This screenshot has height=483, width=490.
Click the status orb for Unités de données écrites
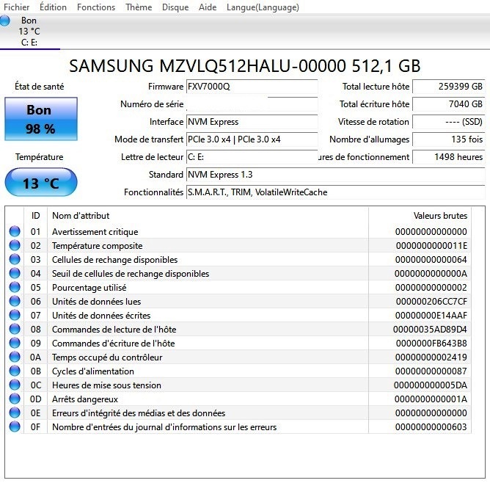[15, 316]
